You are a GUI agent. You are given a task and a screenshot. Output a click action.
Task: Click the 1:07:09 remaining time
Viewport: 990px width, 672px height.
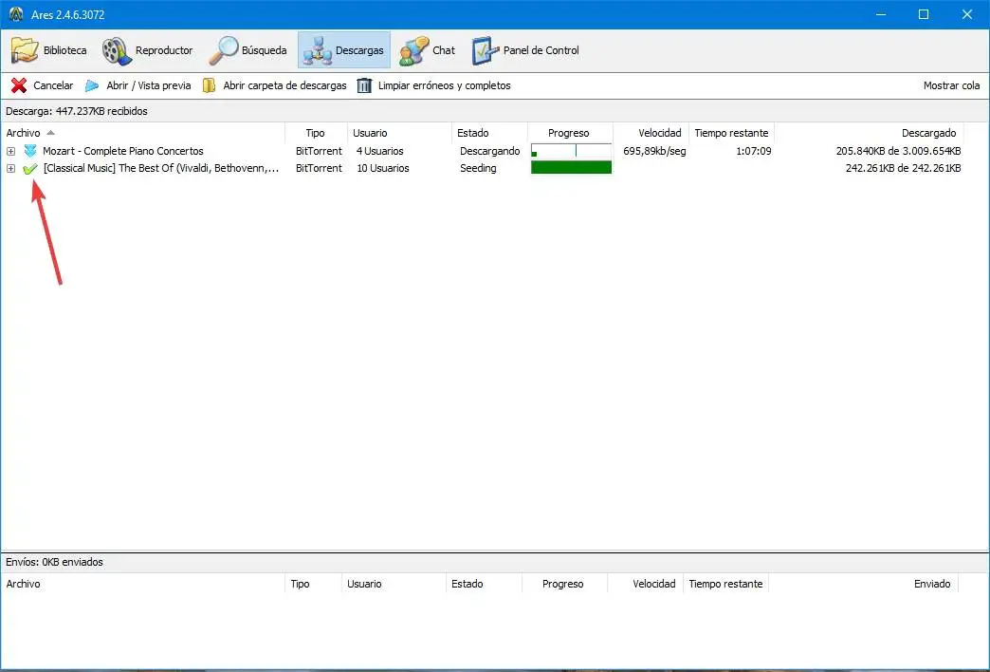754,151
